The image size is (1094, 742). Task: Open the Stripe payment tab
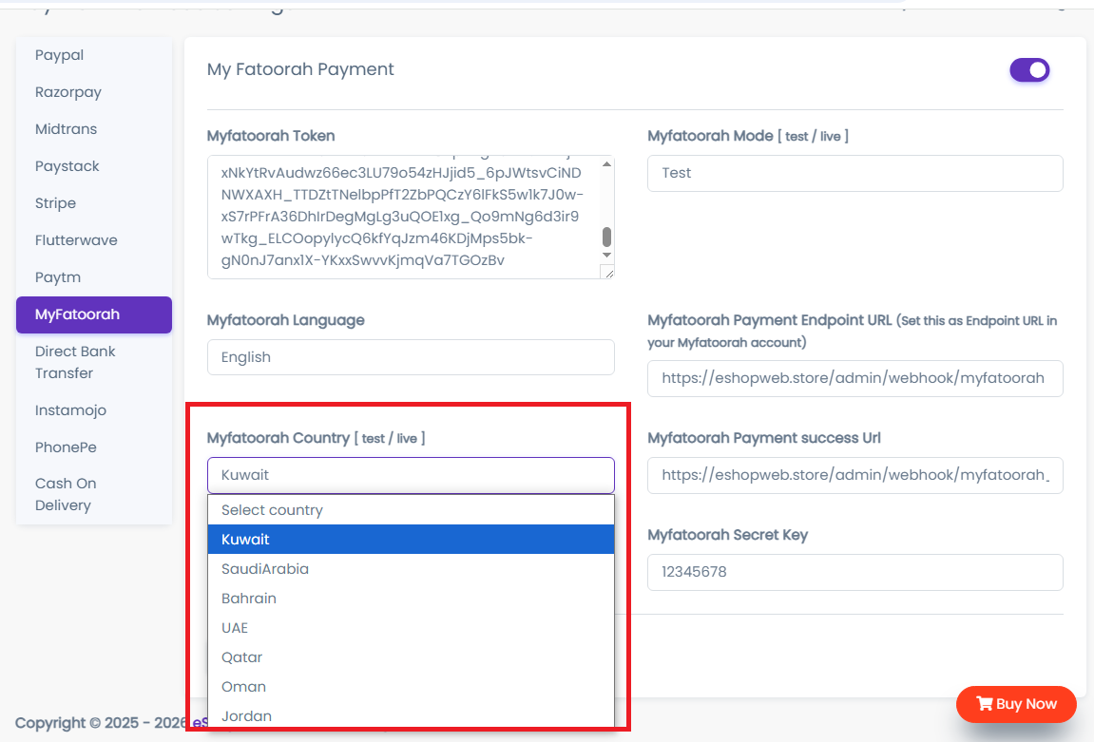(56, 203)
